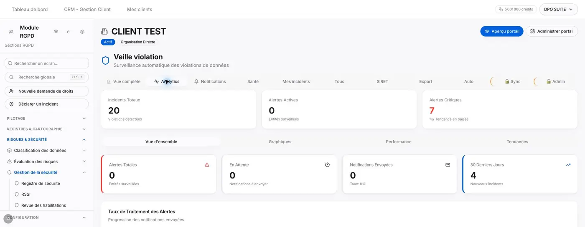
Task: Click the layers icon beside Classification des données
Action: click(10, 150)
